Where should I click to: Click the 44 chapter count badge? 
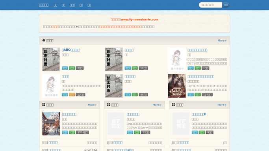143,95
